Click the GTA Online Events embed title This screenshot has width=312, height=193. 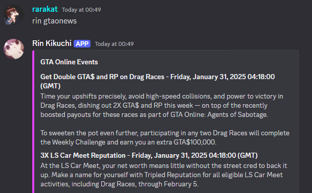(69, 62)
